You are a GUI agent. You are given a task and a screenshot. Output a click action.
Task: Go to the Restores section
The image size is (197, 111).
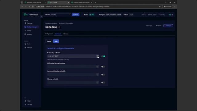click(x=159, y=26)
